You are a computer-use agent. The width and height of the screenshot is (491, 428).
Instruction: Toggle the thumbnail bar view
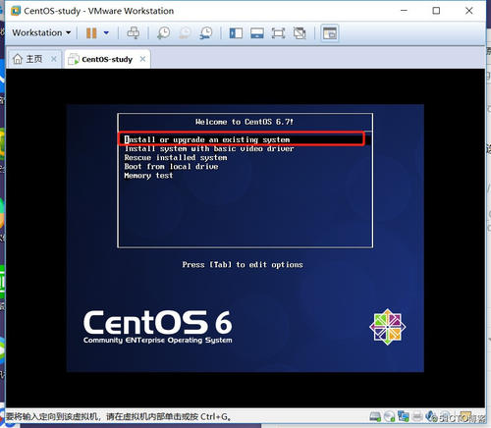coord(257,33)
